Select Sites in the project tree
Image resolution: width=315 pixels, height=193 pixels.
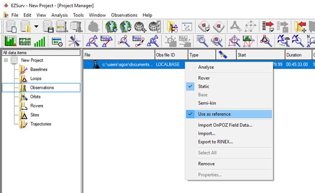[34, 115]
